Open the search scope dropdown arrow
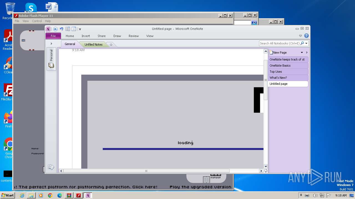355x199 pixels. (306, 43)
